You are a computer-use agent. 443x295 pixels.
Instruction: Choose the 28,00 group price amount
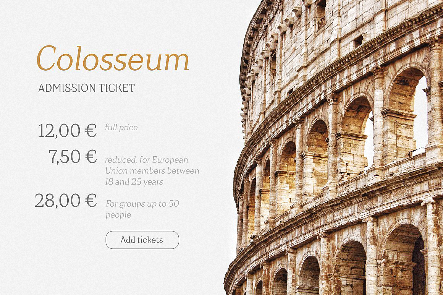click(x=57, y=201)
